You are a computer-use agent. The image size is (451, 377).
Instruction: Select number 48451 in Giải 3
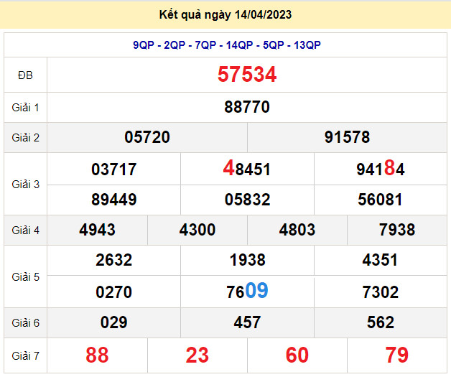[247, 168]
